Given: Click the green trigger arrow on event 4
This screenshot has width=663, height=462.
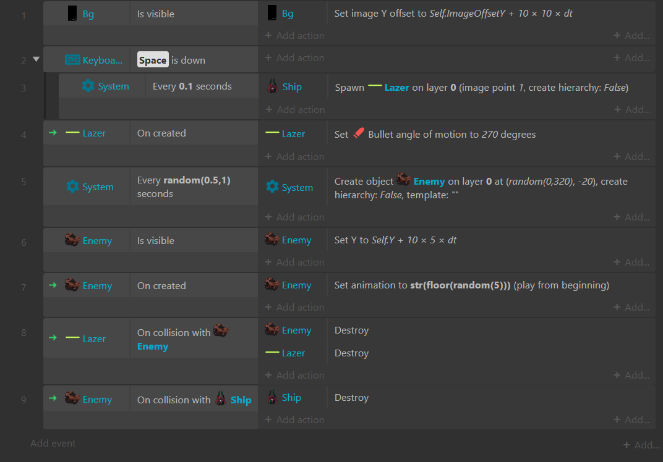Looking at the screenshot, I should point(53,133).
